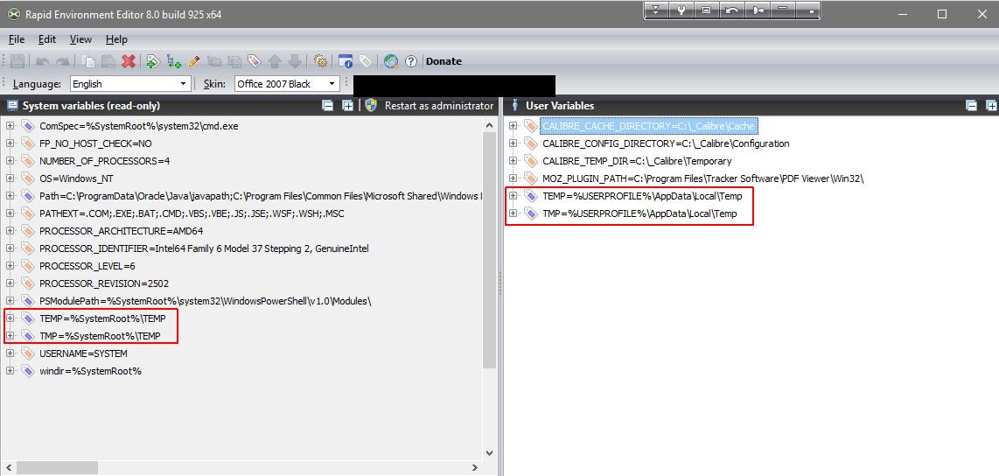Image resolution: width=999 pixels, height=476 pixels.
Task: Click the double down-arrow title bar icon
Action: [656, 10]
